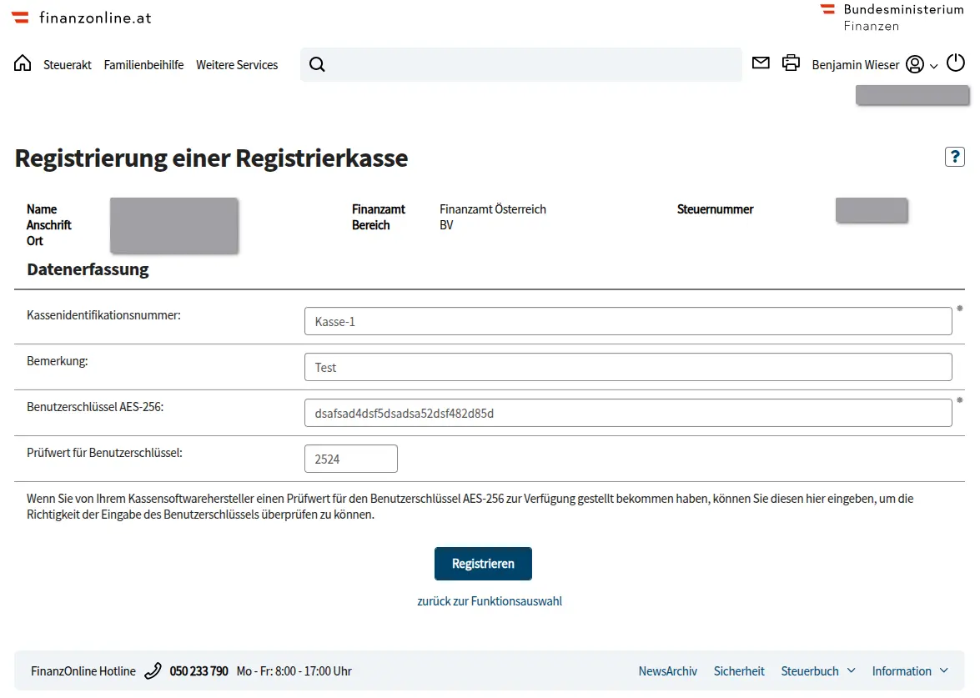Open the Weitere Services menu
The image size is (980, 698).
click(x=237, y=65)
